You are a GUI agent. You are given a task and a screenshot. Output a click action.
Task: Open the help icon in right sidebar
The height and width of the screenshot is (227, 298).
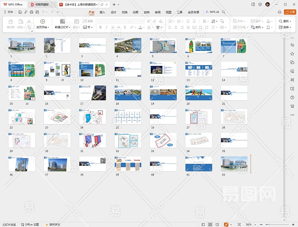(292, 98)
